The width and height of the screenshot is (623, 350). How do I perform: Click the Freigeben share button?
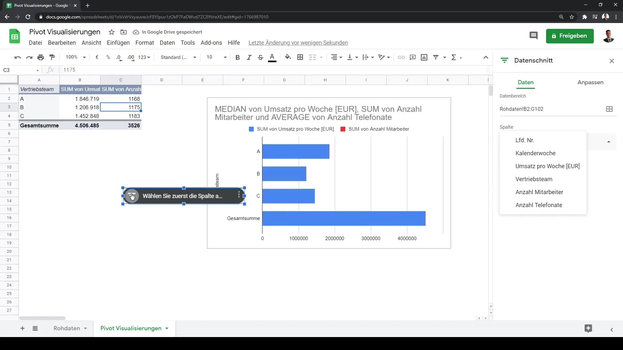[570, 36]
